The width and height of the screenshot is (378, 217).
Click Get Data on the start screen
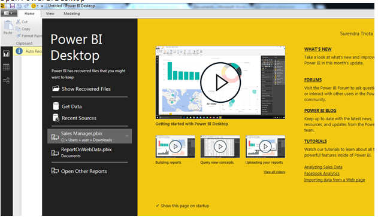pyautogui.click(x=72, y=106)
